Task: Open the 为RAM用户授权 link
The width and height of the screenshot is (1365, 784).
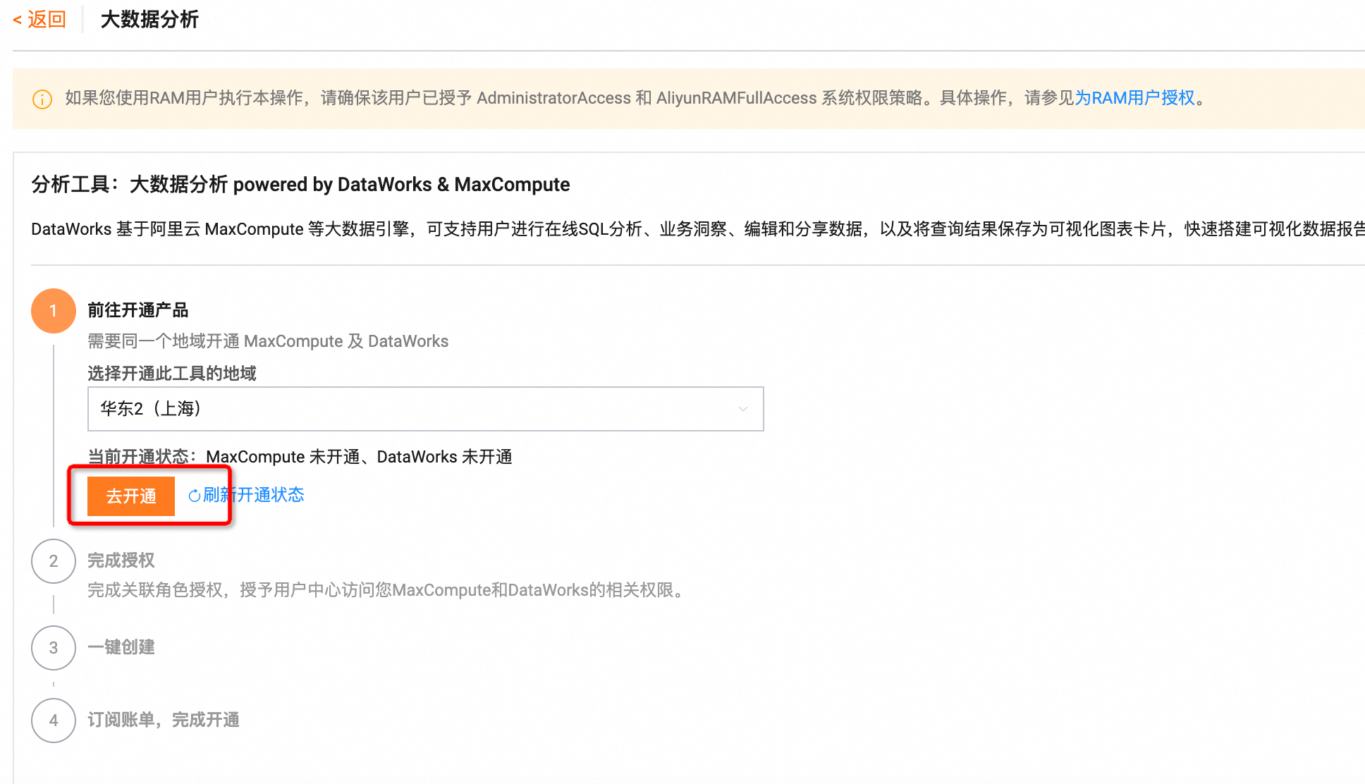Action: pos(1134,98)
